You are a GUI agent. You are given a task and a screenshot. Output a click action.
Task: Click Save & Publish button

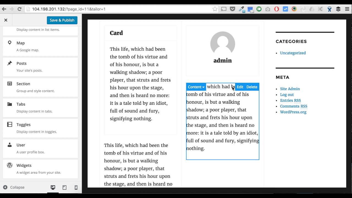coord(62,20)
